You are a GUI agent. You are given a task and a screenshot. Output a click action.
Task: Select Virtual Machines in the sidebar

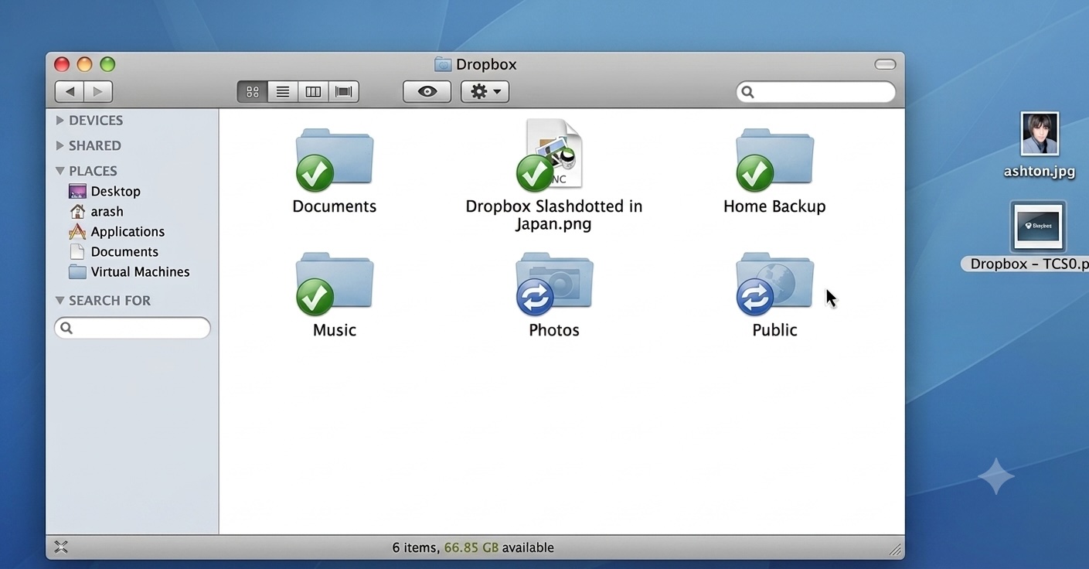pyautogui.click(x=129, y=271)
